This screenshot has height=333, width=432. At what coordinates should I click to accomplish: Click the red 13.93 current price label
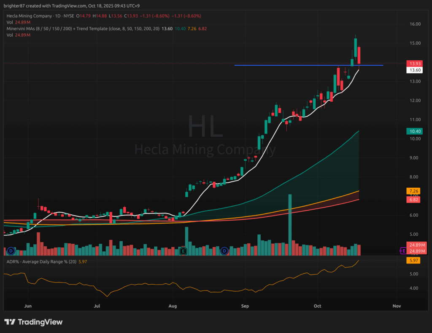tap(413, 64)
